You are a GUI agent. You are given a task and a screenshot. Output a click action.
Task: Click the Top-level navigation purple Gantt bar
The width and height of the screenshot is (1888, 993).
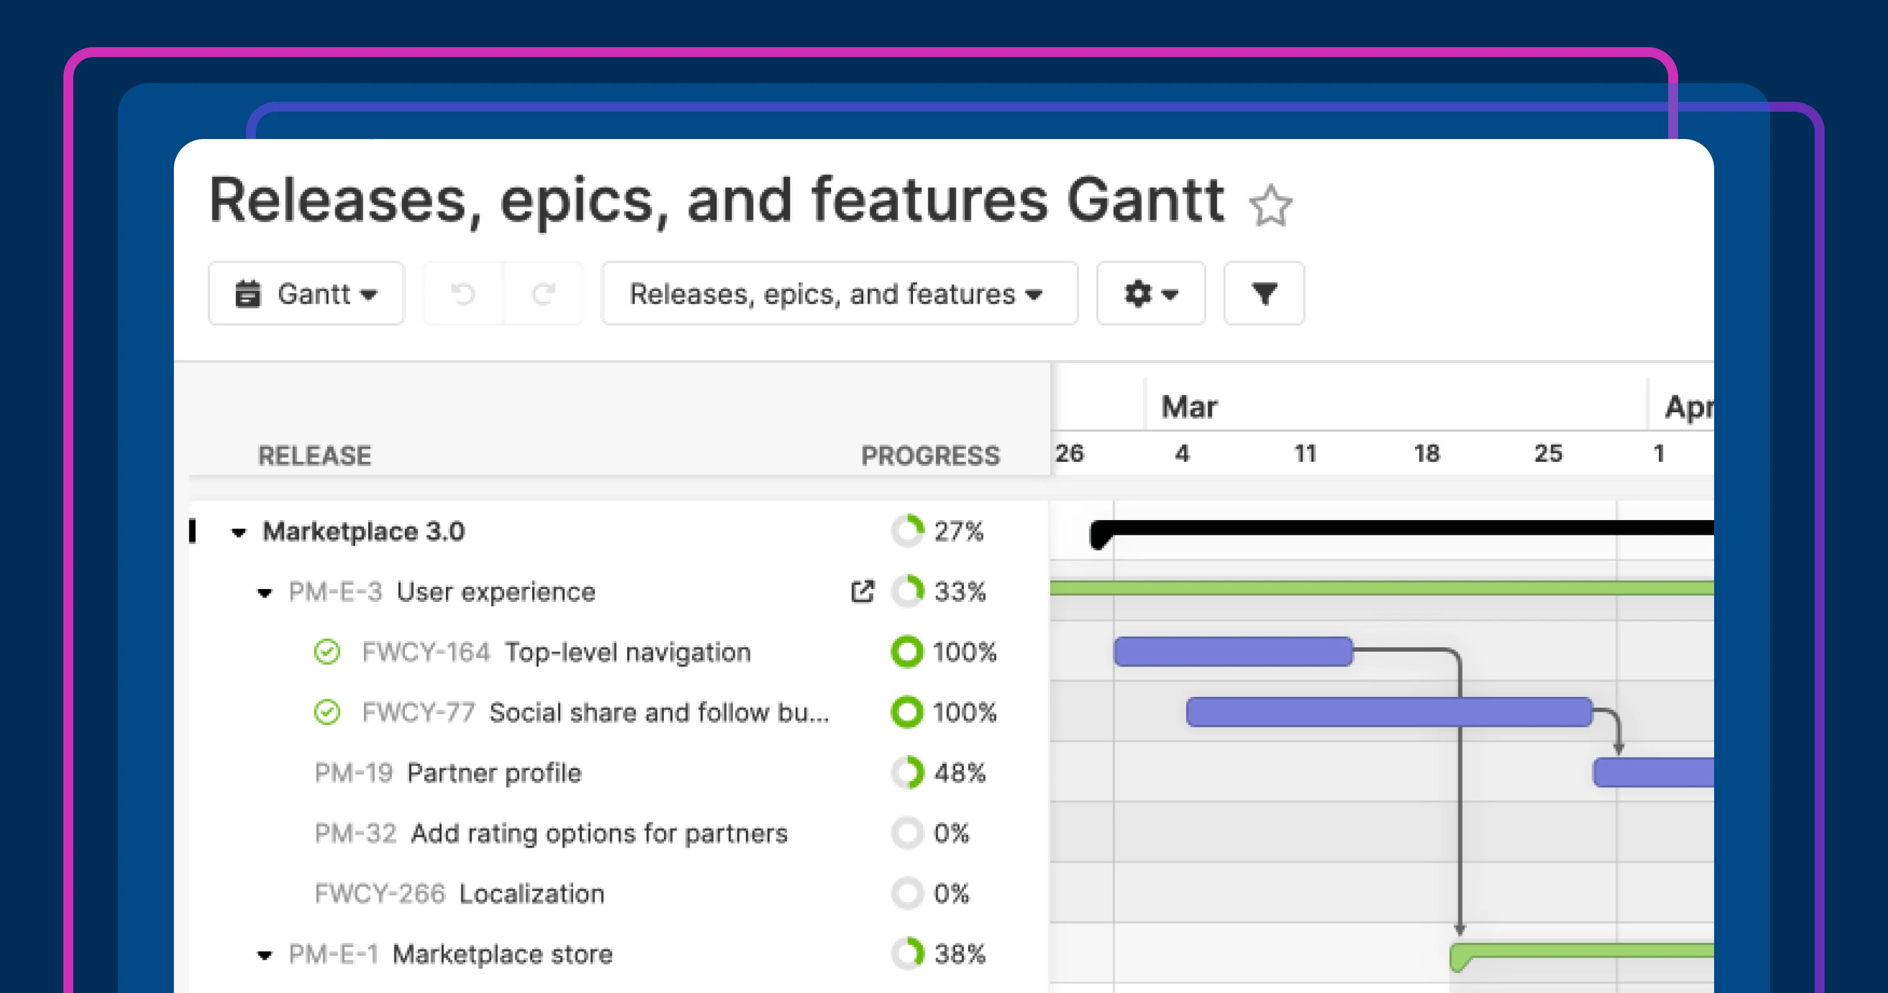click(1232, 652)
